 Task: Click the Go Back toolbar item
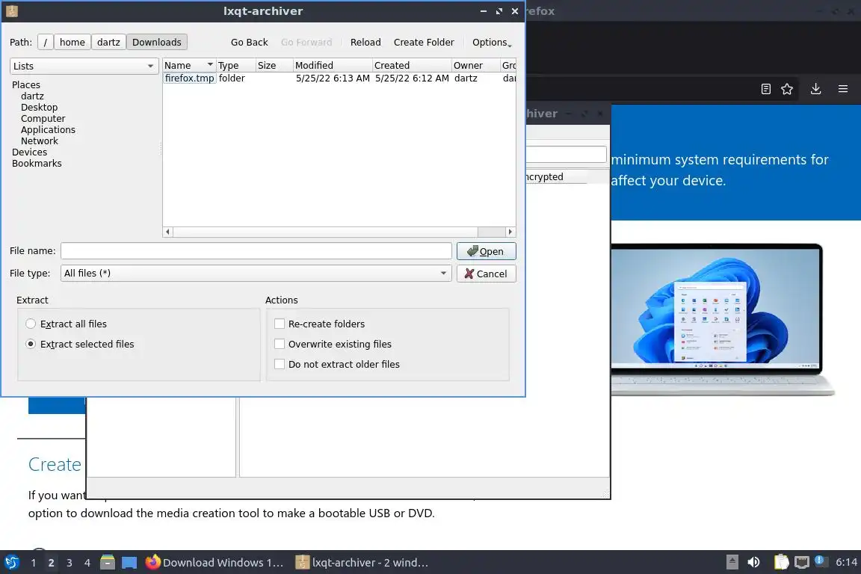click(250, 43)
